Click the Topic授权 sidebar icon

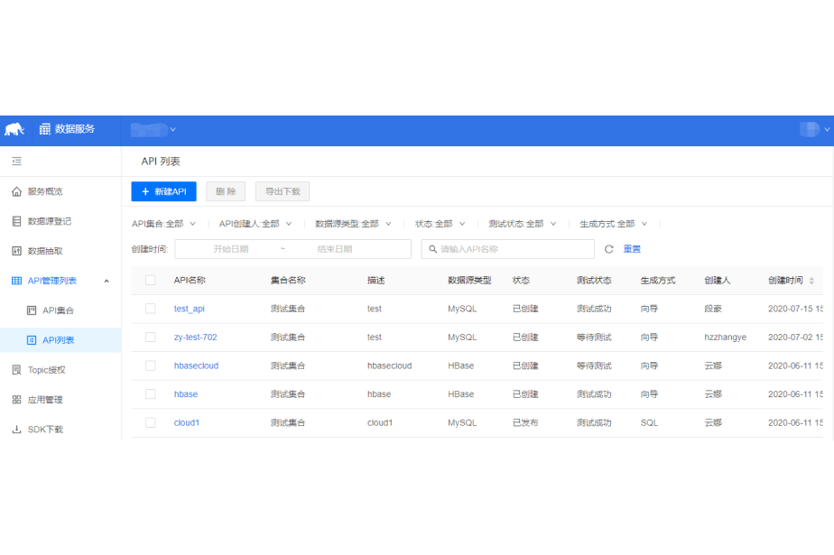16,370
